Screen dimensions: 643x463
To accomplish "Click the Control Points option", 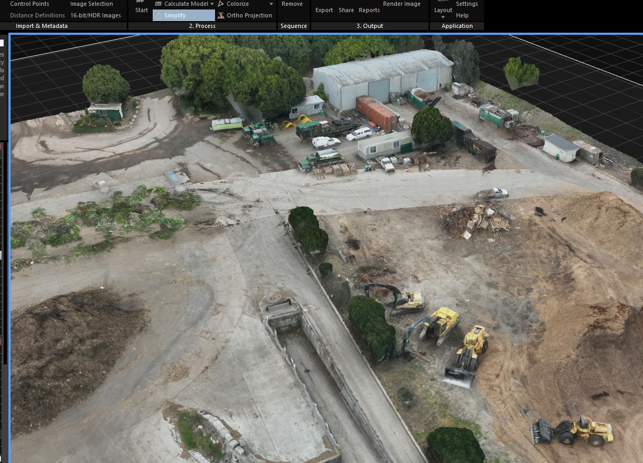I will click(29, 4).
